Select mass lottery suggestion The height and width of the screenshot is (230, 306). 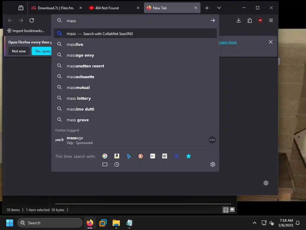[135, 98]
